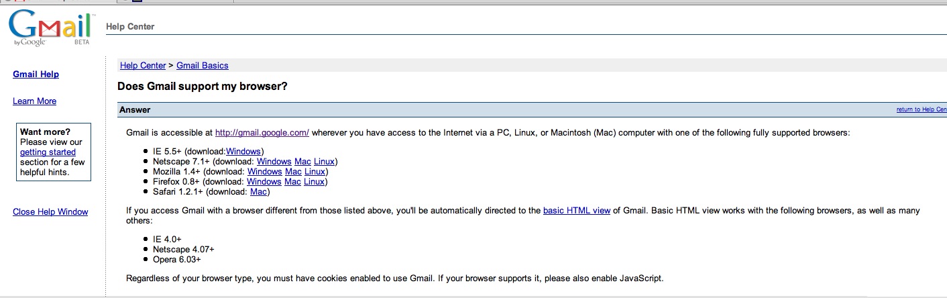Download Netscape 7.1+ for Linux
Viewport: 947px width, 298px height.
coord(324,162)
